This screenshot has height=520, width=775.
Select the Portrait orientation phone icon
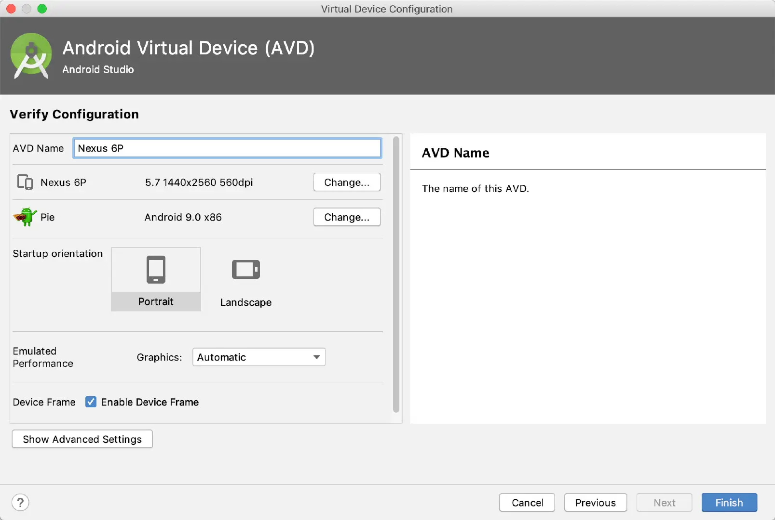click(156, 269)
